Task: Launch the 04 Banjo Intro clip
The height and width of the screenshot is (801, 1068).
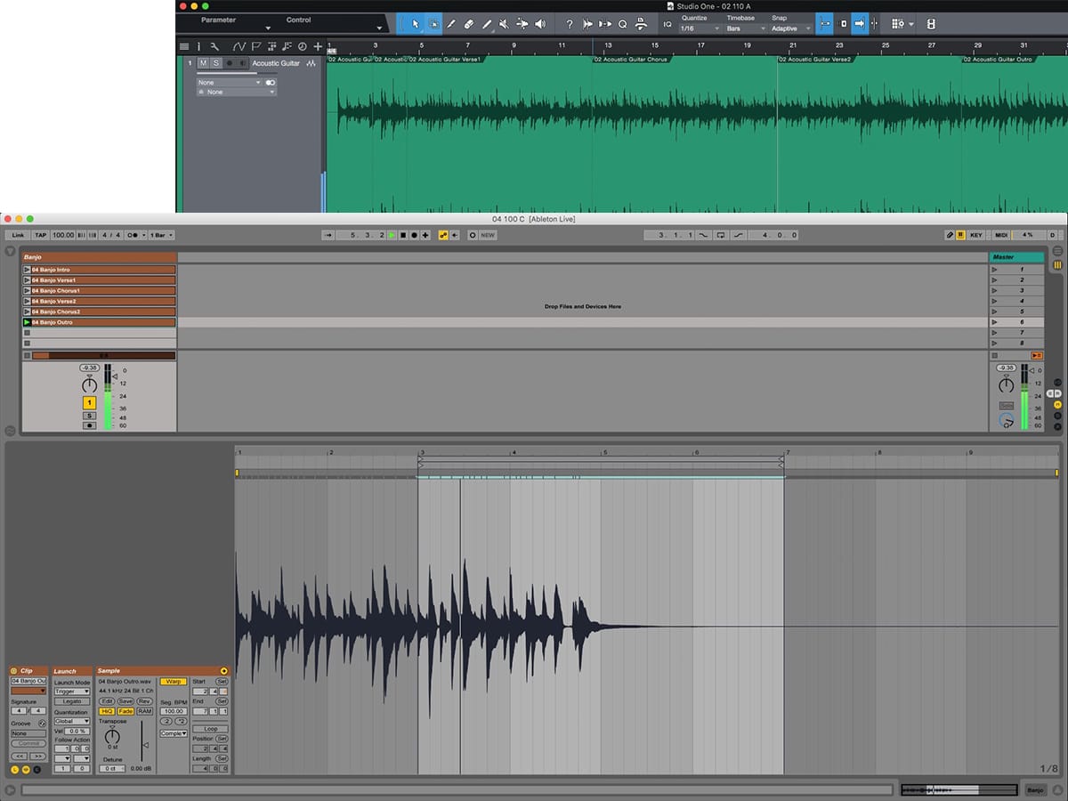Action: 27,270
